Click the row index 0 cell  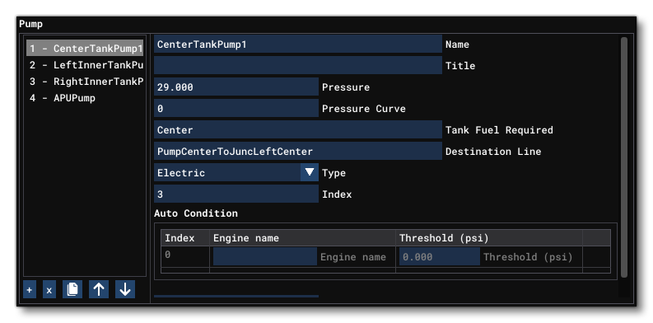click(x=185, y=256)
